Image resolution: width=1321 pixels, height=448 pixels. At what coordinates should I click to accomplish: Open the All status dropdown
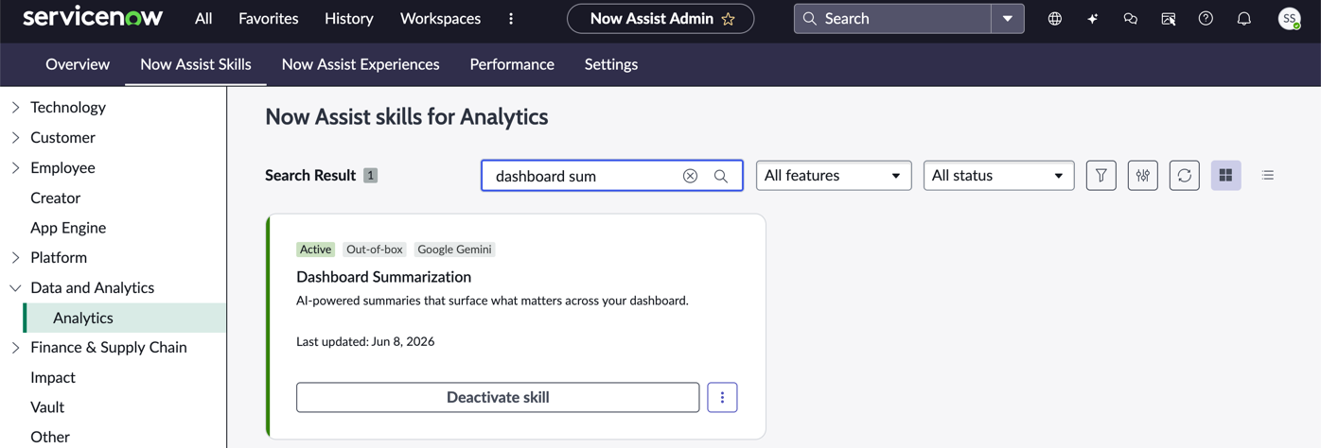click(x=998, y=176)
